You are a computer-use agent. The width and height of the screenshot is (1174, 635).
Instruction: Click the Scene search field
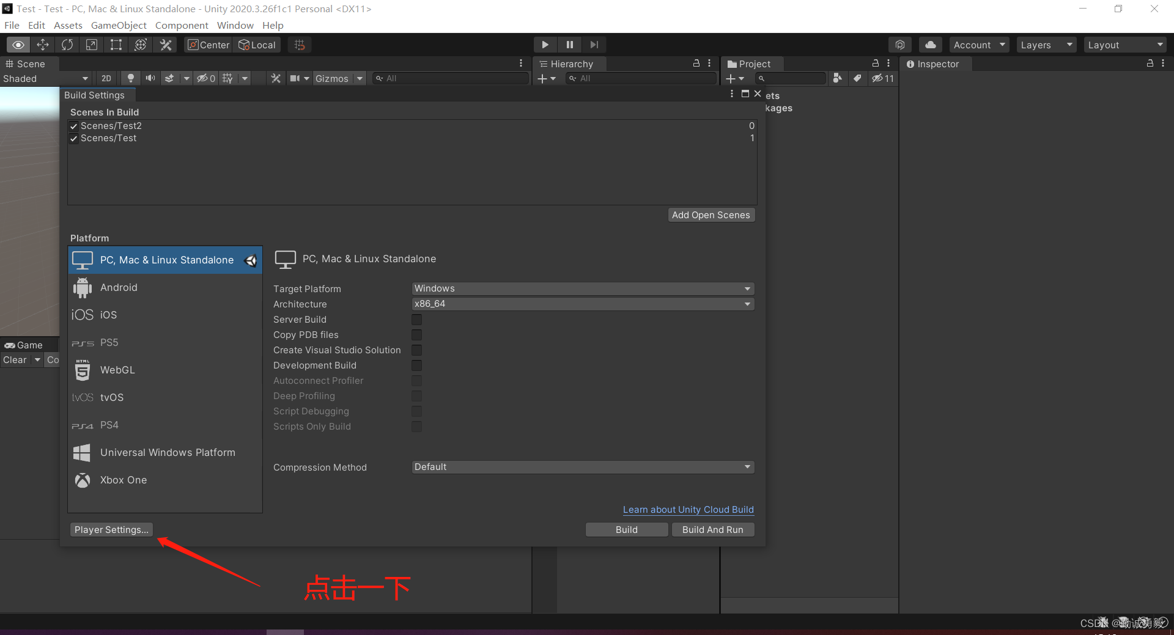(x=451, y=78)
